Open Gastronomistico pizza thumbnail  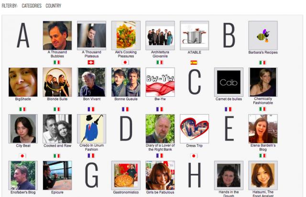pyautogui.click(x=126, y=175)
